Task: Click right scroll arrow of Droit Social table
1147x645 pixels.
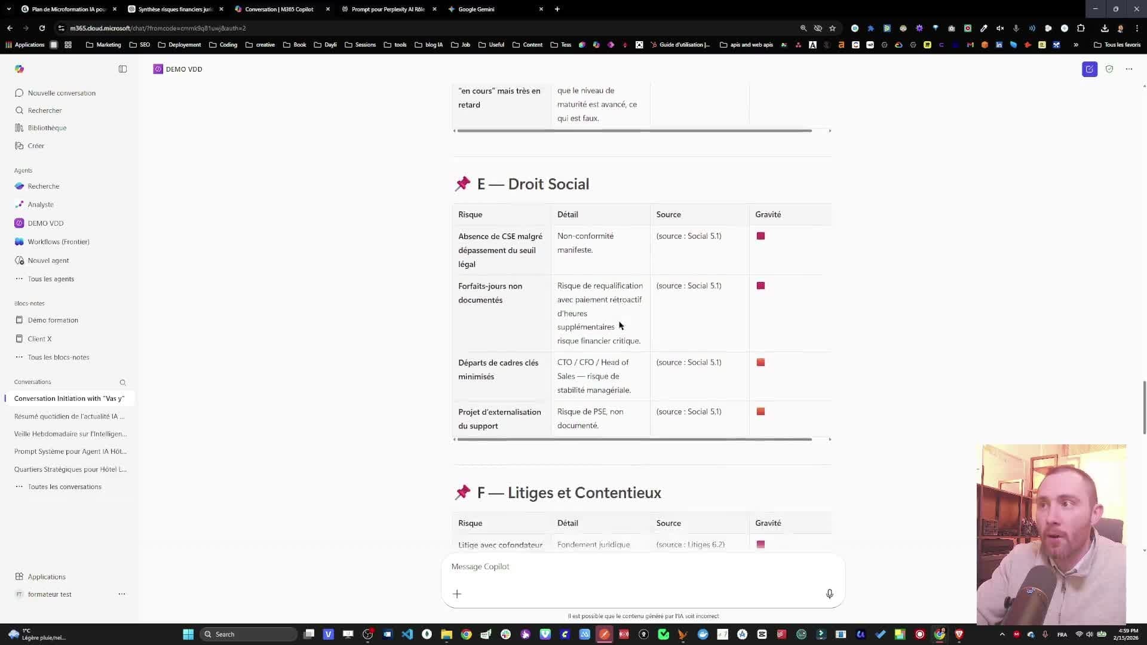Action: (829, 440)
